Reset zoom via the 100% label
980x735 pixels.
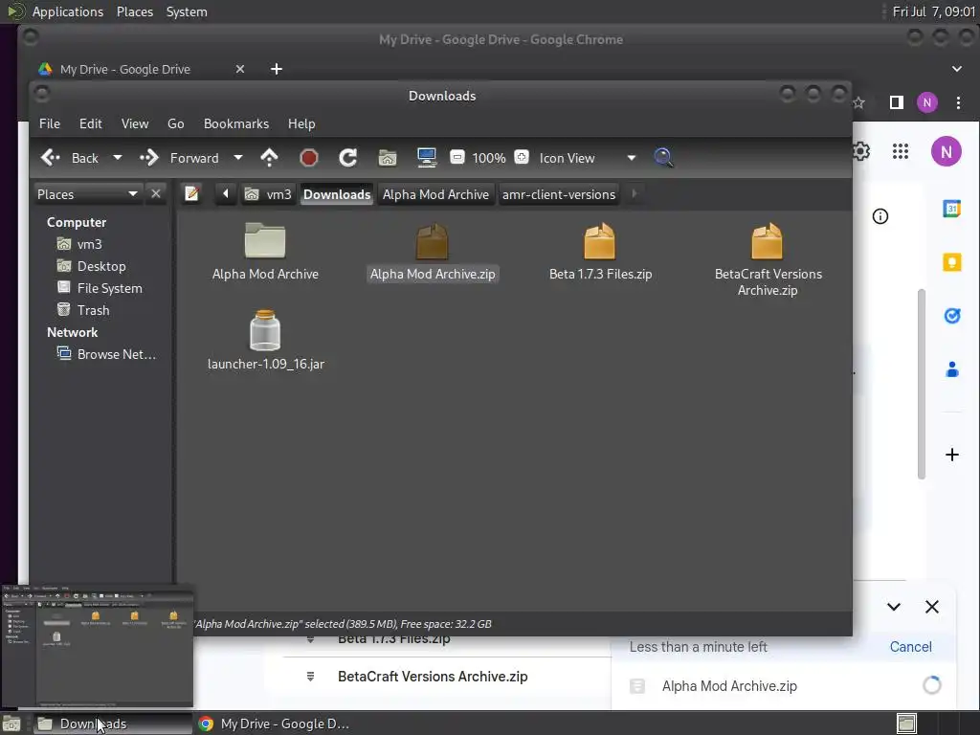click(x=489, y=158)
